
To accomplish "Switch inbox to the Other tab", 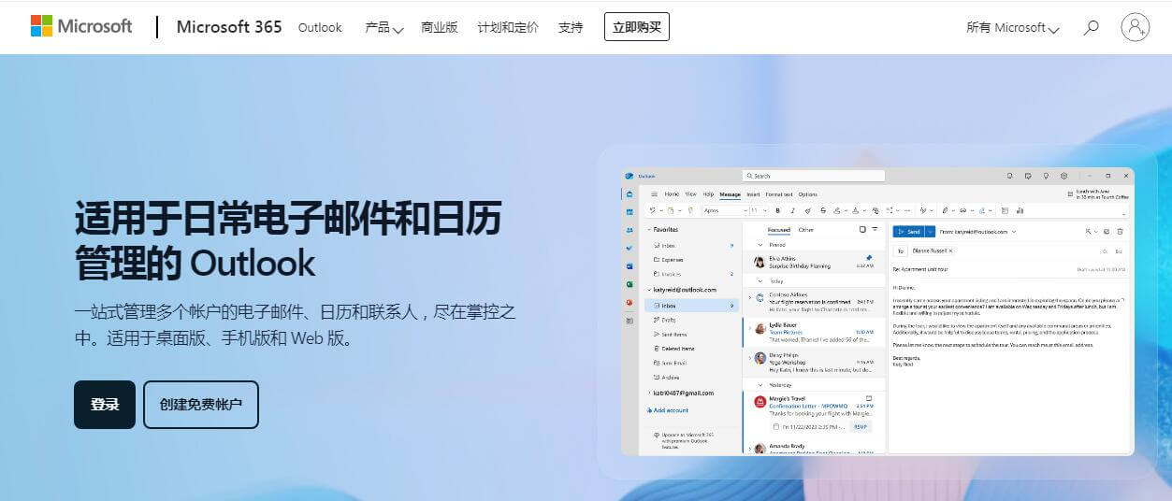I will click(x=805, y=230).
